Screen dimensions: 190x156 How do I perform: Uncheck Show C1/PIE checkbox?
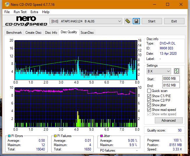149,96
